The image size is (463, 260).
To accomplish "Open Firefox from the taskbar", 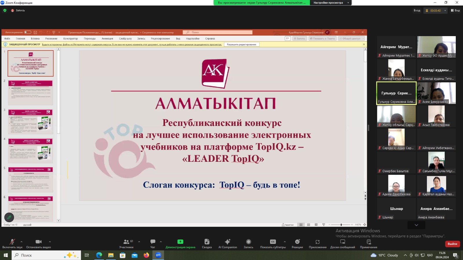I will (146, 255).
